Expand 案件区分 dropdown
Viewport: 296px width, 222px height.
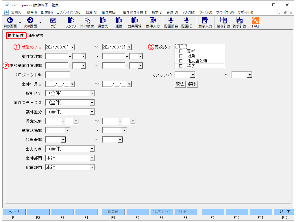[92, 112]
